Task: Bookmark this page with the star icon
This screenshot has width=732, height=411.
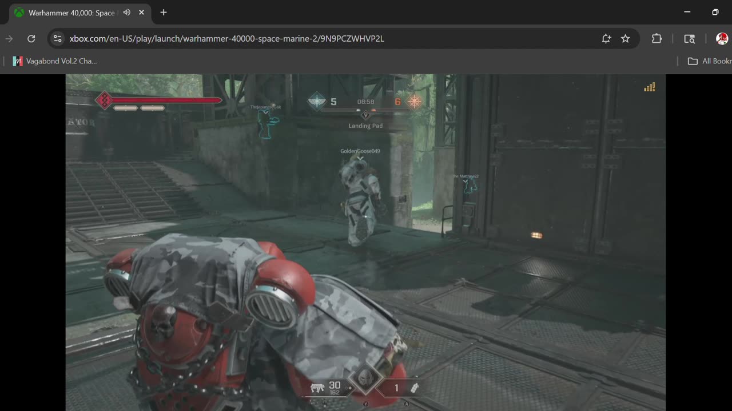Action: pyautogui.click(x=626, y=39)
